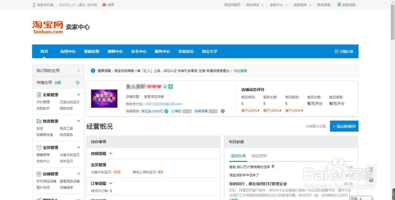The height and width of the screenshot is (200, 395).
Task: Click the purple help question-mark icon
Action: pos(223,111)
